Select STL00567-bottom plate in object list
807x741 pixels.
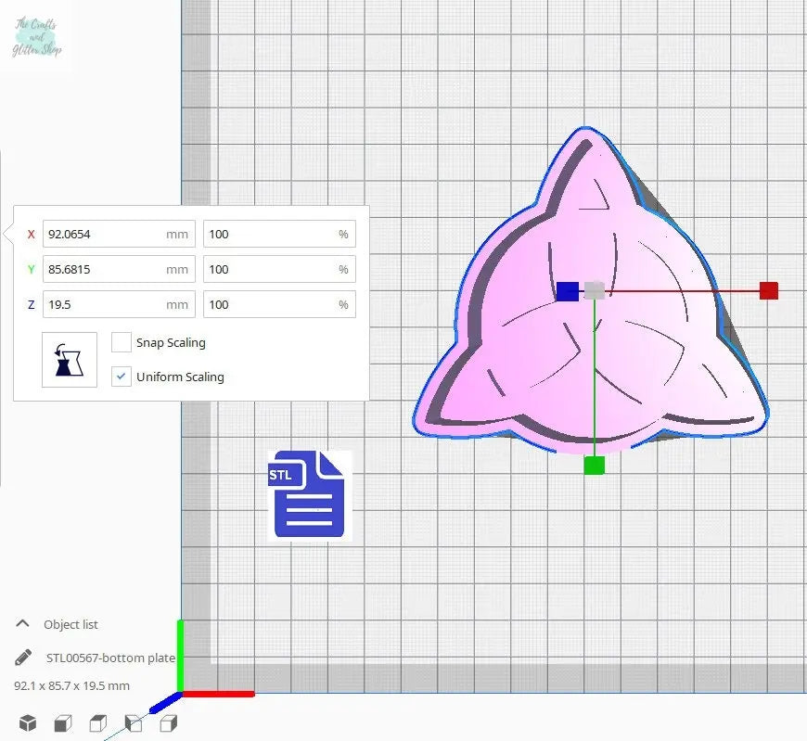(x=110, y=658)
